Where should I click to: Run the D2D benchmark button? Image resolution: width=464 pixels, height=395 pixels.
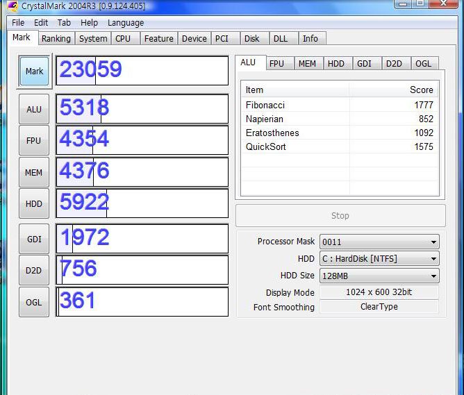point(34,271)
